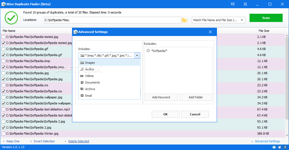Click Add Keyword button
This screenshot has width=289, height=150.
pyautogui.click(x=161, y=97)
